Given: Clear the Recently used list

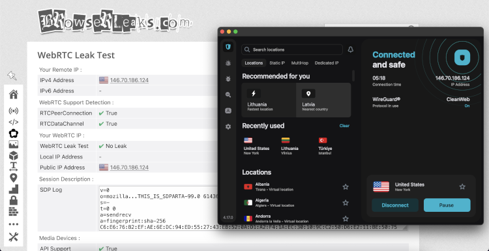Looking at the screenshot, I should point(344,126).
